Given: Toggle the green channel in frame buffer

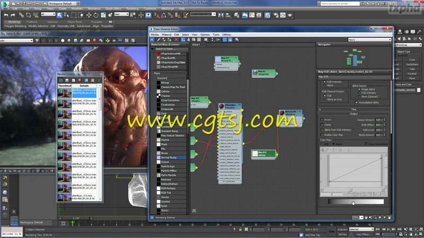Looking at the screenshot, I should pyautogui.click(x=50, y=41).
